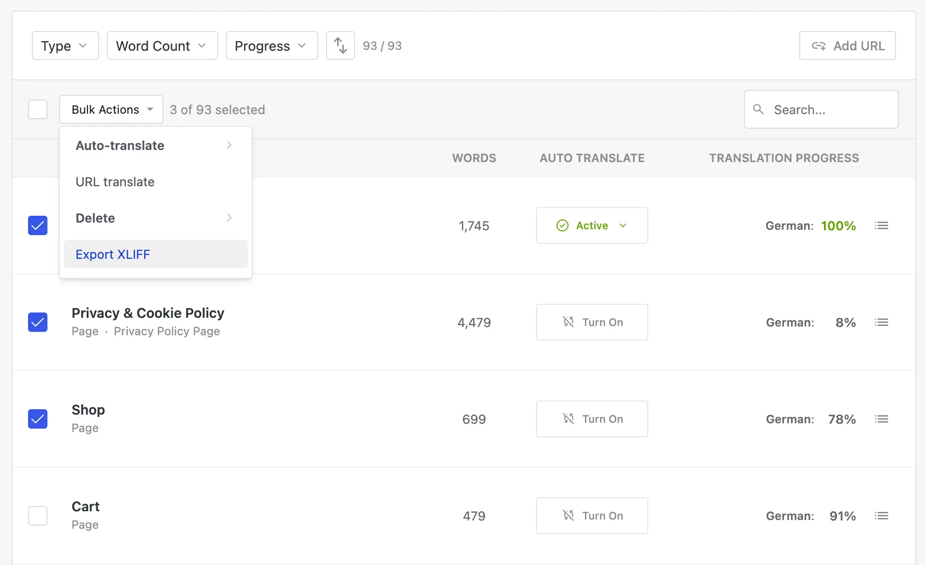Click the Add URL button

(848, 45)
